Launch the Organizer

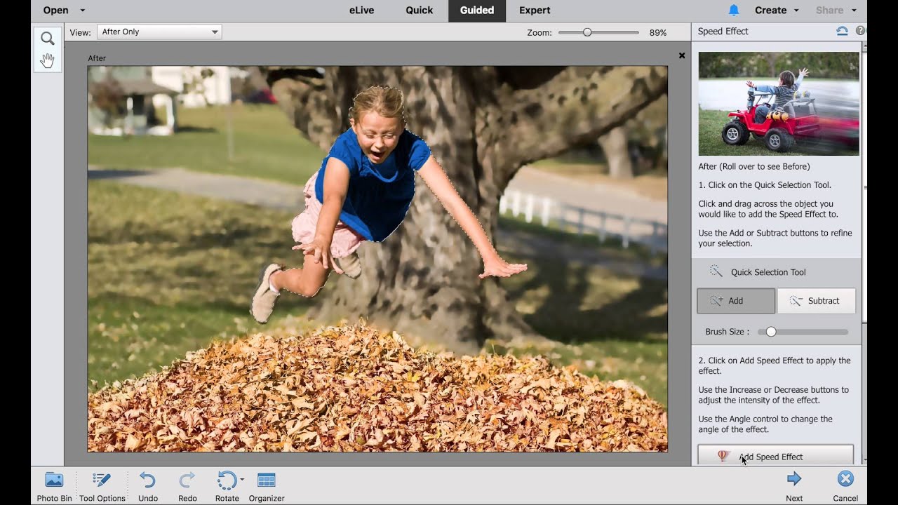267,487
